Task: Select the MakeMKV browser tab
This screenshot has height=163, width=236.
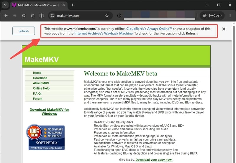Action: (38, 5)
